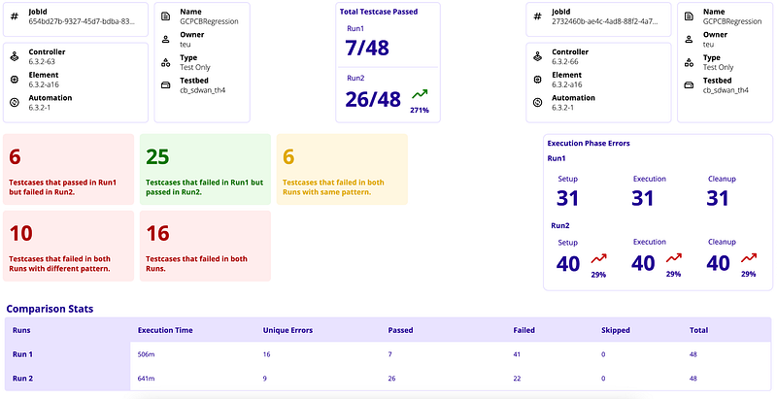Click the Run1 Testbed value cb_sdwan_th4
777x399 pixels.
click(202, 90)
